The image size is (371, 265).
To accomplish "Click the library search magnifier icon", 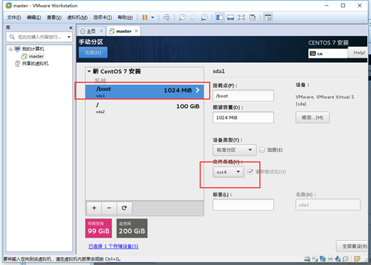I will click(x=12, y=37).
